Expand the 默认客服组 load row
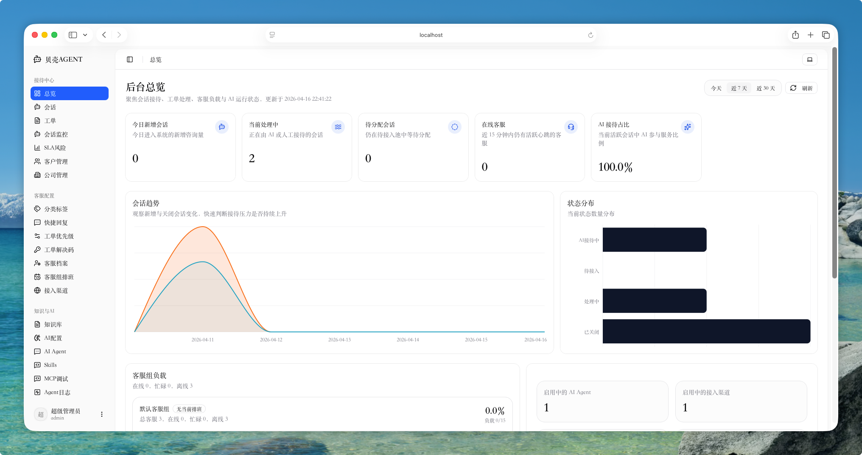Viewport: 862px width, 455px height. point(322,414)
